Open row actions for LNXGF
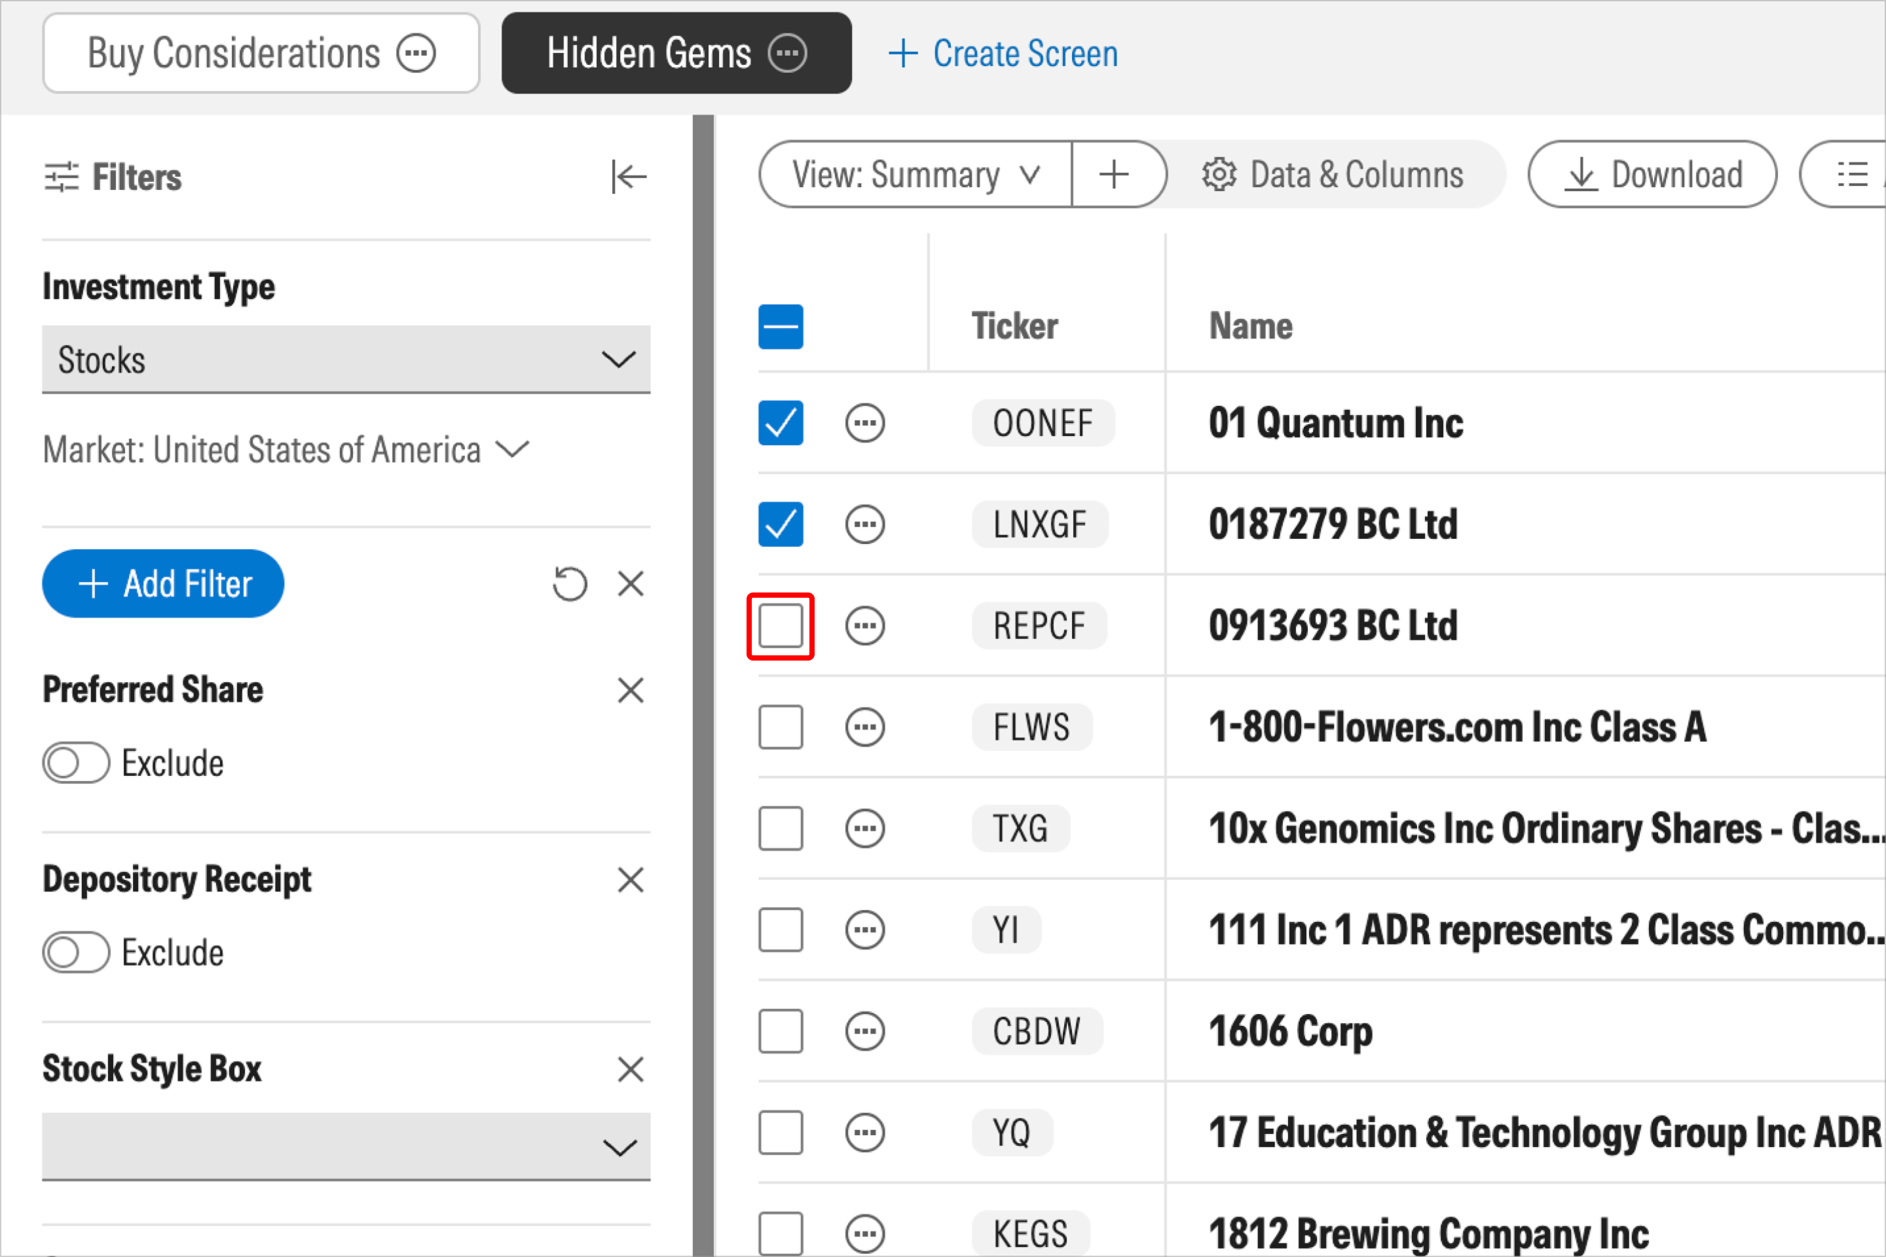The width and height of the screenshot is (1886, 1257). 865,525
